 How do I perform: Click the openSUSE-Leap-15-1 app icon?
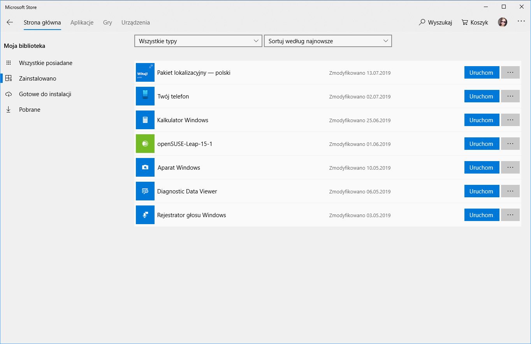click(145, 144)
